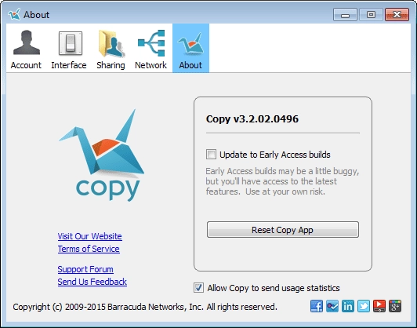Open the Twitter bird icon

(x=364, y=306)
